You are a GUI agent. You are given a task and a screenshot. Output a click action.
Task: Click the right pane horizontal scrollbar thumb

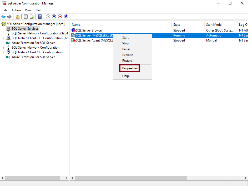[131, 178]
